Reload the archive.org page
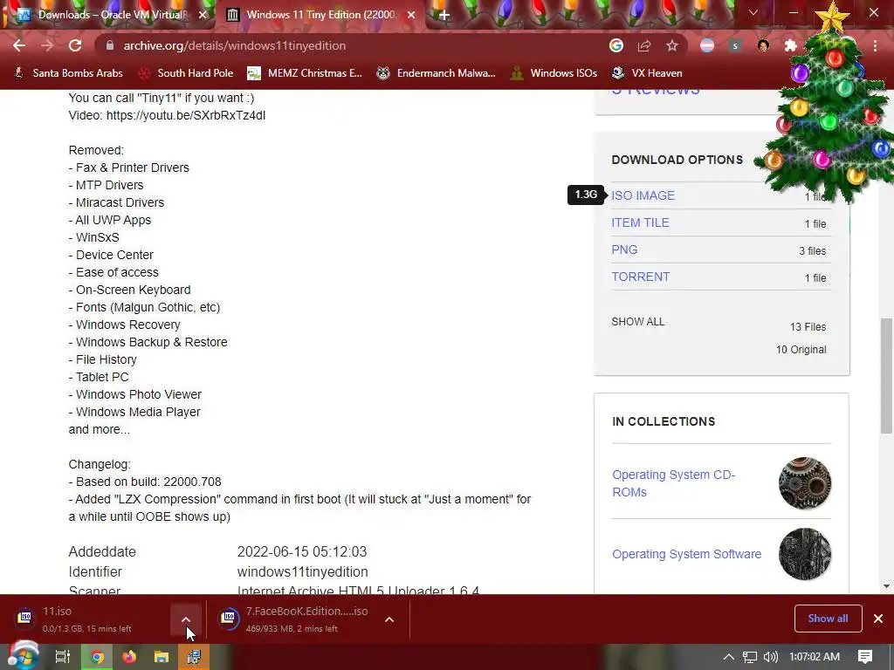Image resolution: width=894 pixels, height=670 pixels. [x=75, y=45]
